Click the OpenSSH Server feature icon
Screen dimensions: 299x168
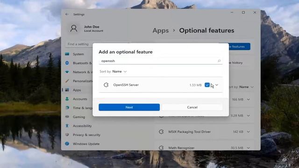pyautogui.click(x=106, y=85)
